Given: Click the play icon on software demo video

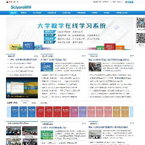Looking at the screenshot, I should pyautogui.click(x=8, y=96).
